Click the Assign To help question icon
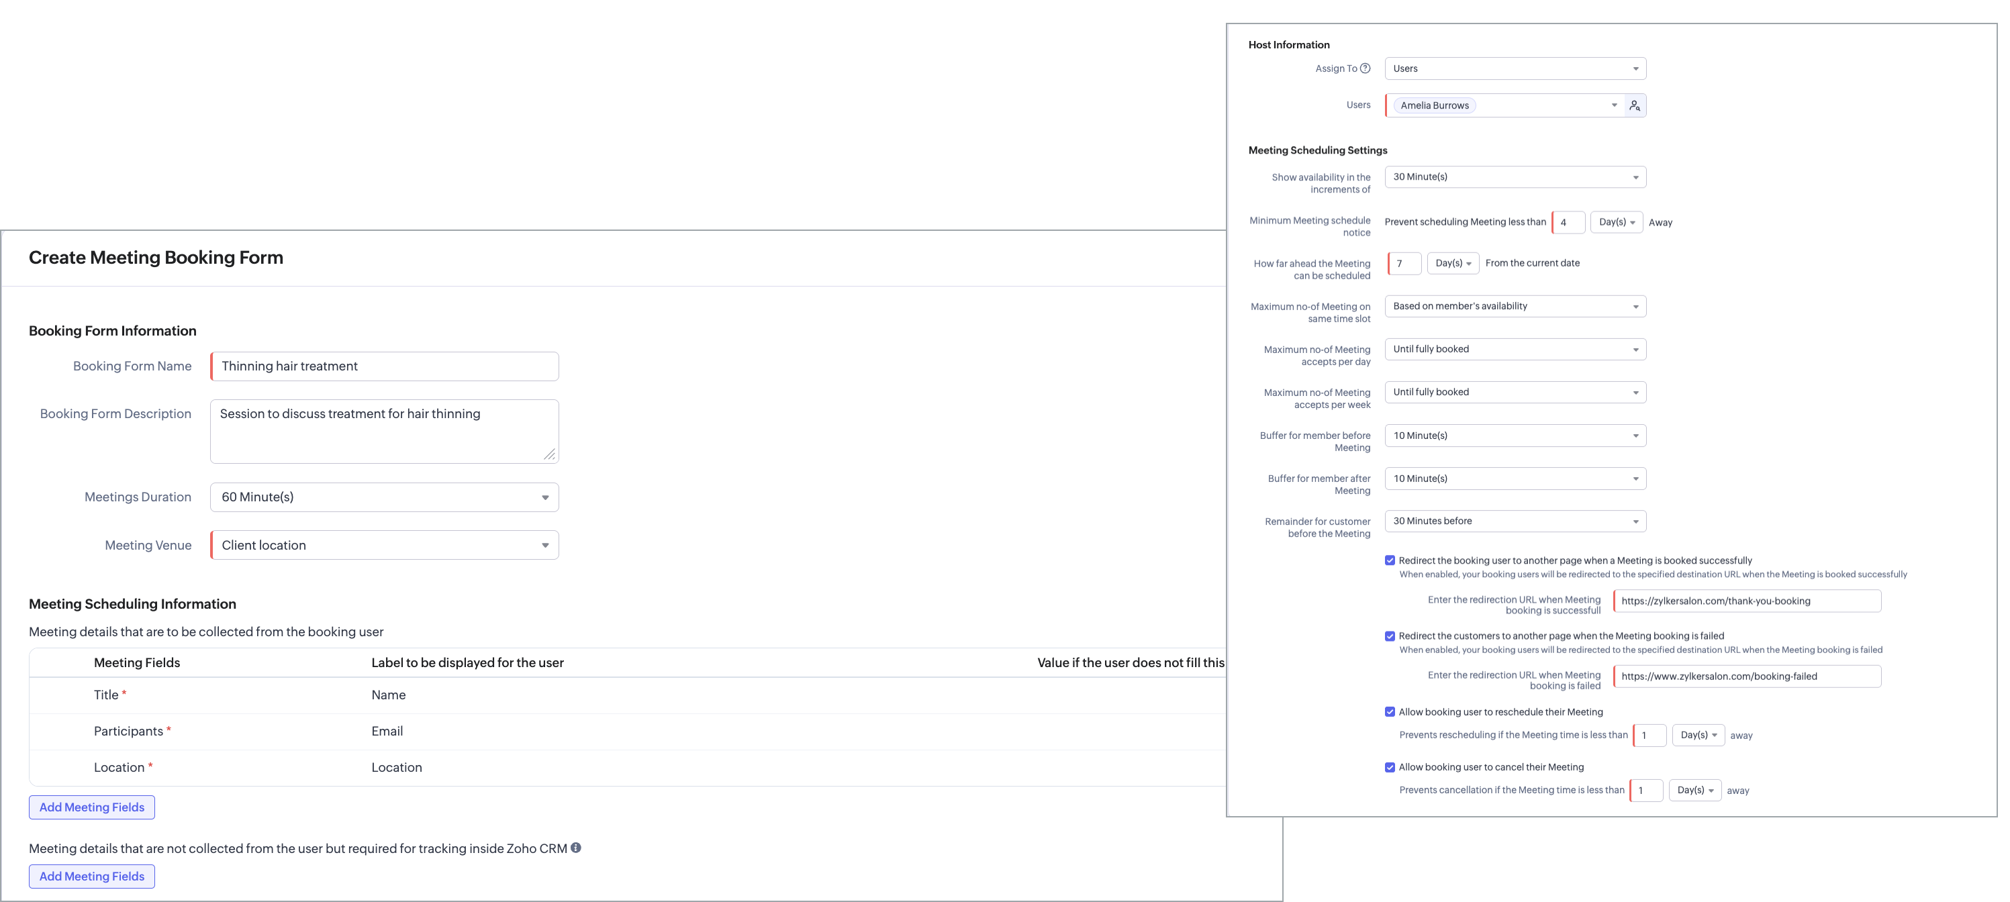 pos(1365,68)
